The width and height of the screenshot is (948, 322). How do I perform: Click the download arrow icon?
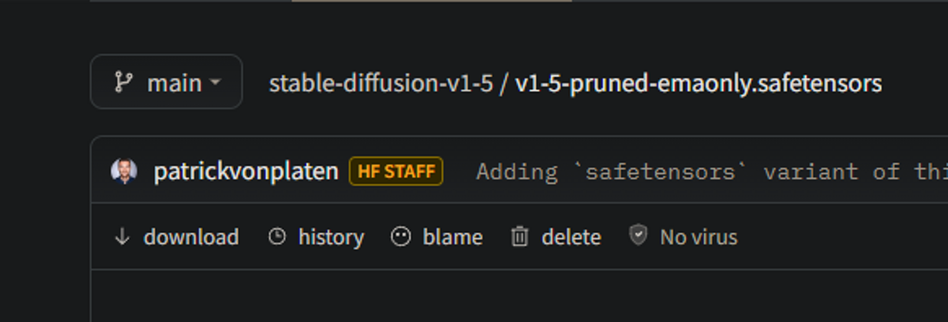click(122, 236)
